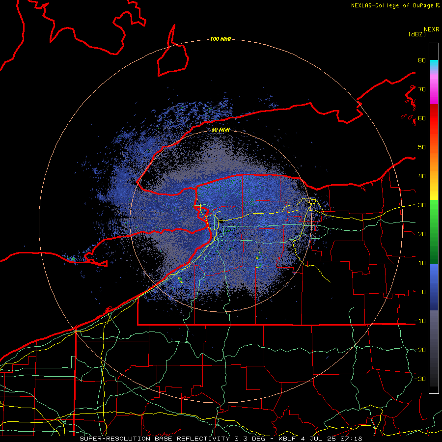Image resolution: width=442 pixels, height=442 pixels.
Task: Click the 50 dBZ scale value
Action: click(x=422, y=147)
